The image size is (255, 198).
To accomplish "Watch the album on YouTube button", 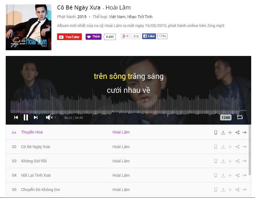I will (69, 37).
